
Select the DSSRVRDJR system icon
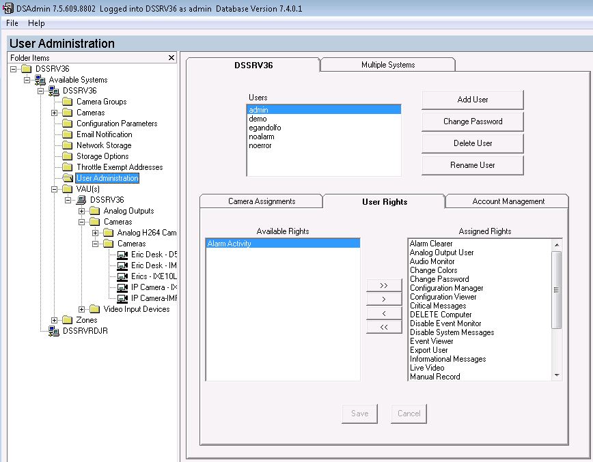(x=55, y=331)
